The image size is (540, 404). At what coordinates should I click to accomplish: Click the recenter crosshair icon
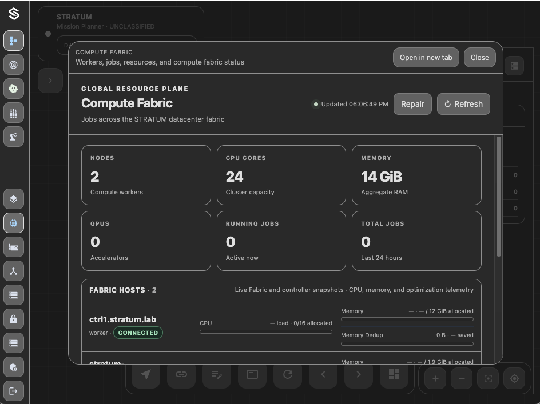coord(514,378)
